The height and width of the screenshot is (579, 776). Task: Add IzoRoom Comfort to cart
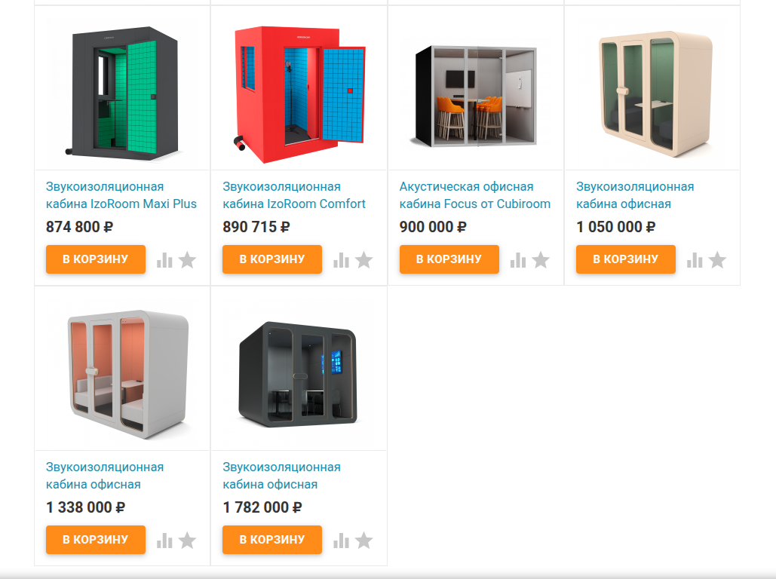[272, 259]
